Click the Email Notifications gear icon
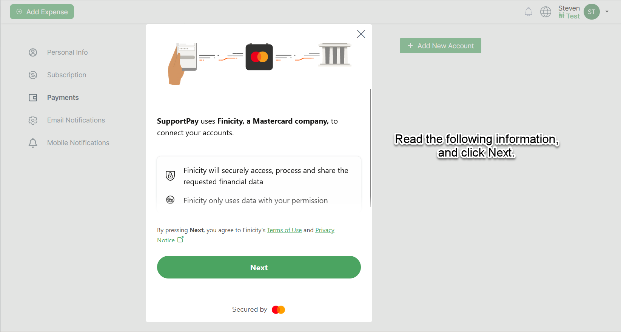 [33, 120]
